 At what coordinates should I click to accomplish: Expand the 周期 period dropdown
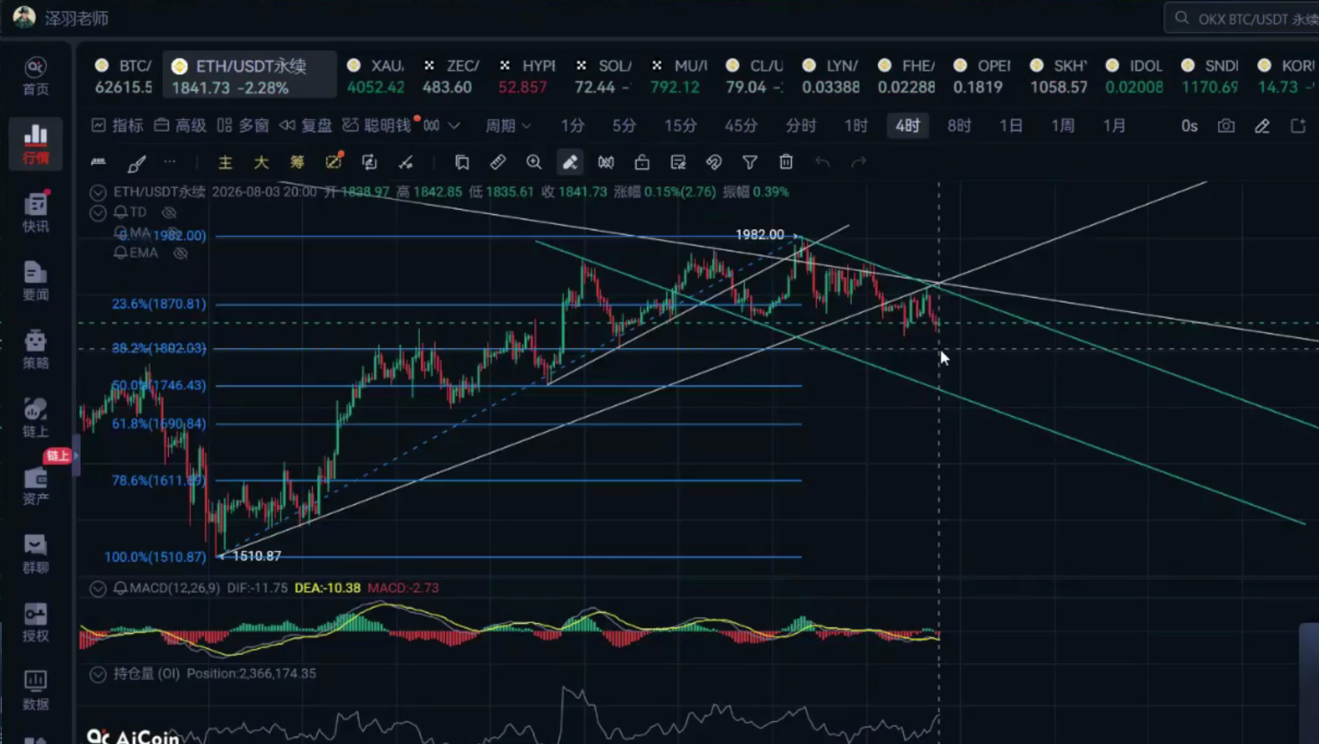click(508, 126)
